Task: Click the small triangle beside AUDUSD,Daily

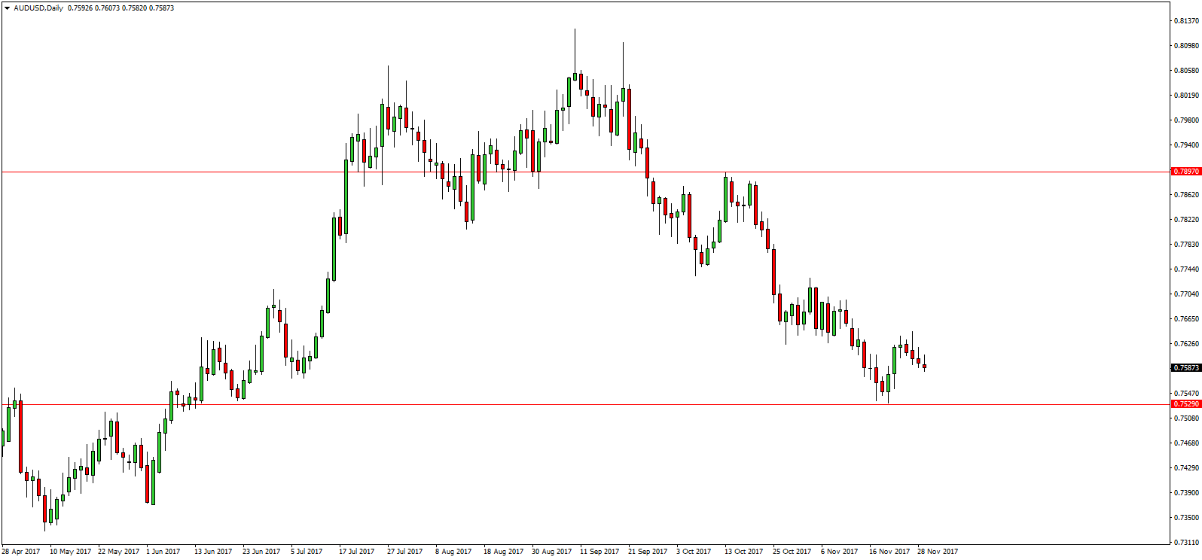Action: click(7, 8)
